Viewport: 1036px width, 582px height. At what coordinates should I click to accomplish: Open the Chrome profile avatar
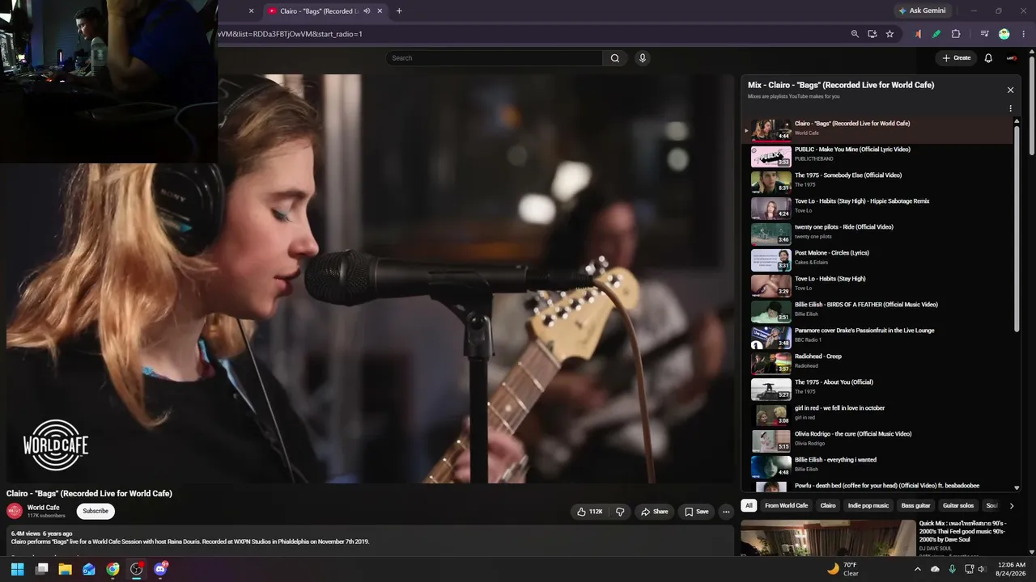point(1004,34)
